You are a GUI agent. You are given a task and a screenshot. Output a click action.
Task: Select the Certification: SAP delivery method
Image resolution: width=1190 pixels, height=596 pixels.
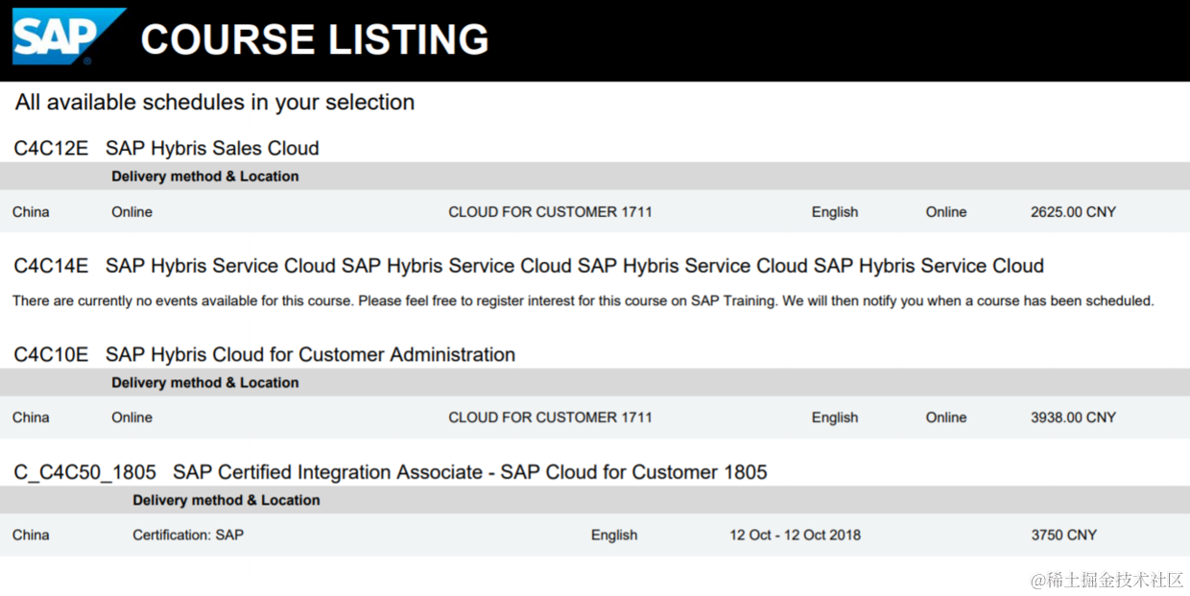tap(188, 536)
